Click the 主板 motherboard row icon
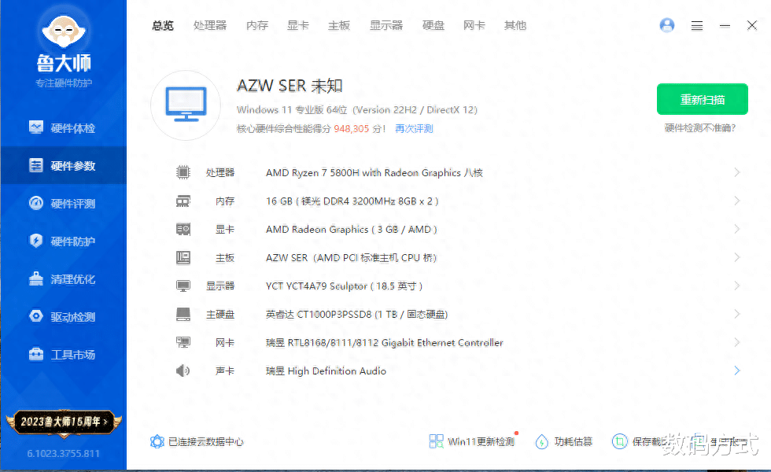 (x=183, y=258)
